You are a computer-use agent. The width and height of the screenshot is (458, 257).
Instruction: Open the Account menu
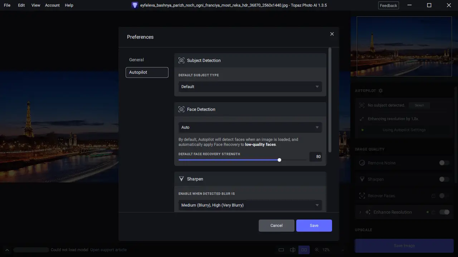coord(52,5)
